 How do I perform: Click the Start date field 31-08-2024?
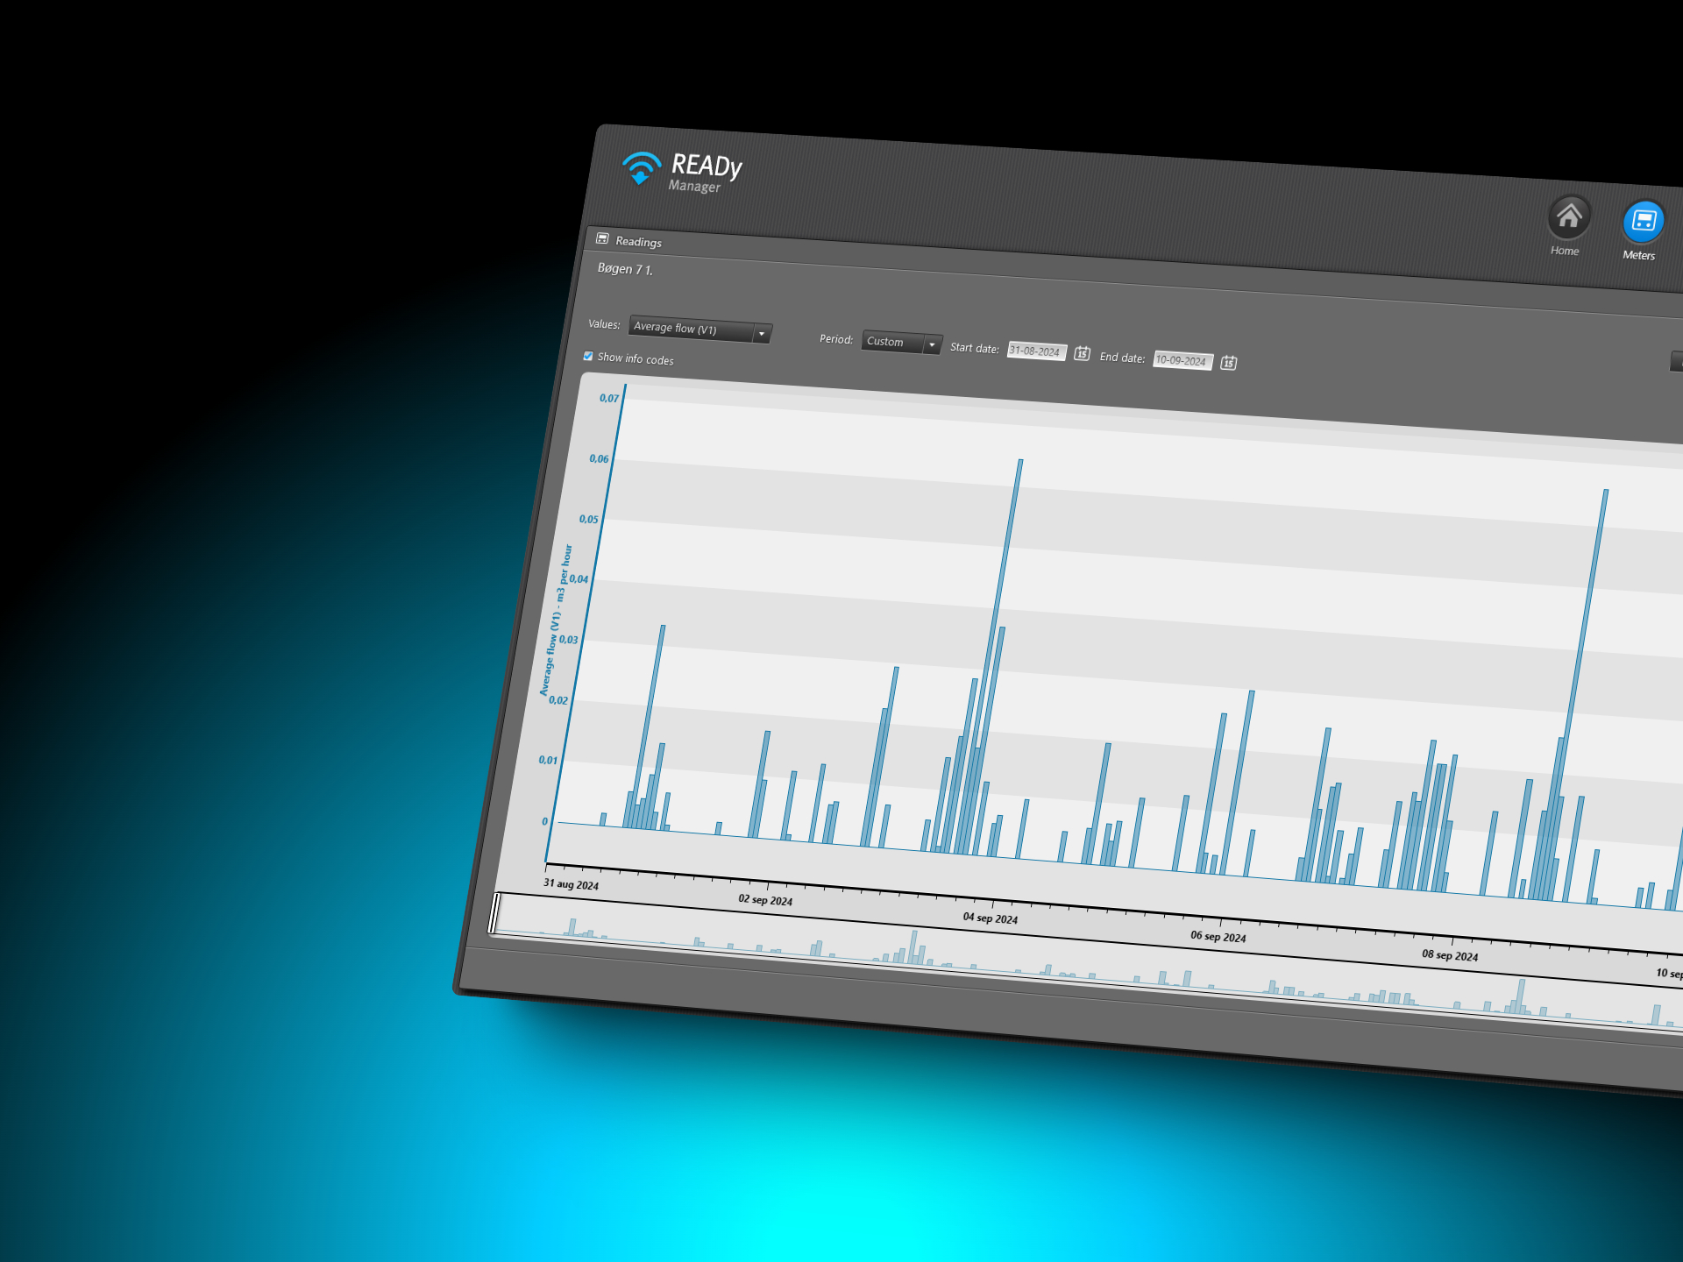(x=1036, y=351)
